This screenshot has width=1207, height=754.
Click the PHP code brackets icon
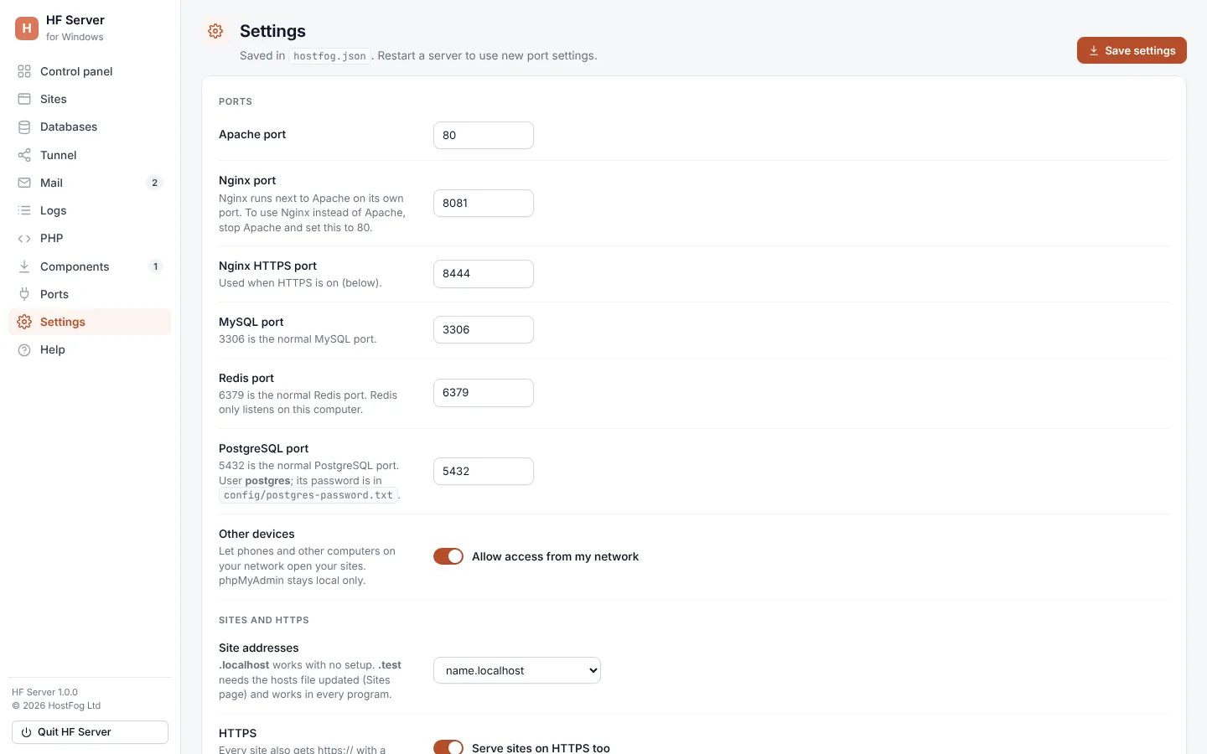(x=24, y=239)
